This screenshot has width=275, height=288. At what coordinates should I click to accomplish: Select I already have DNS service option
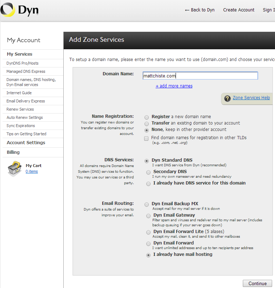148,184
